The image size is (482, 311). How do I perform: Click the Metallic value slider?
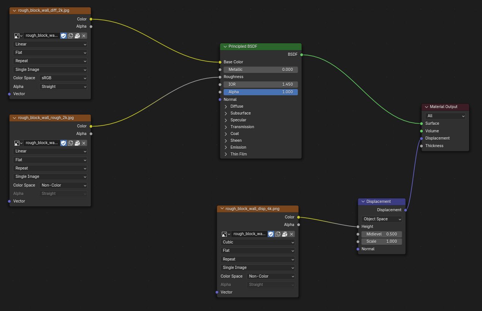tap(261, 70)
